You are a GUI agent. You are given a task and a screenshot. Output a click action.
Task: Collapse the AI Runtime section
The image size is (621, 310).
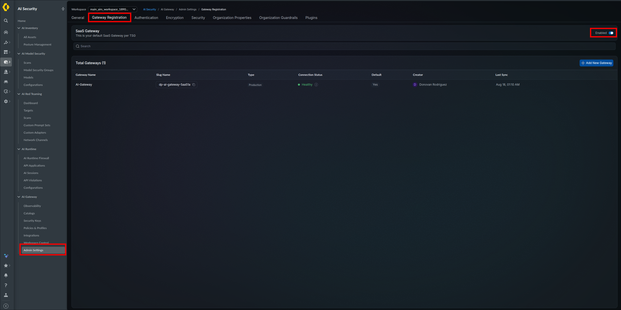(x=19, y=149)
